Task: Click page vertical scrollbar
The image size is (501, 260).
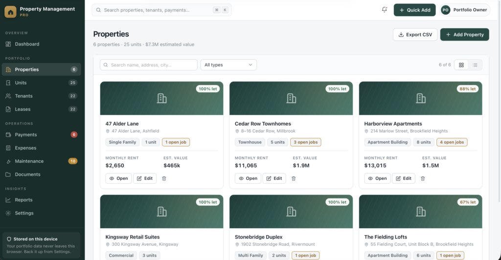Action: 499,102
